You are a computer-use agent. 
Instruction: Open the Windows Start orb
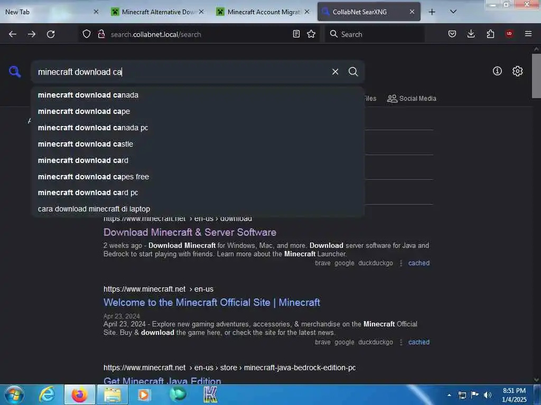point(14,394)
